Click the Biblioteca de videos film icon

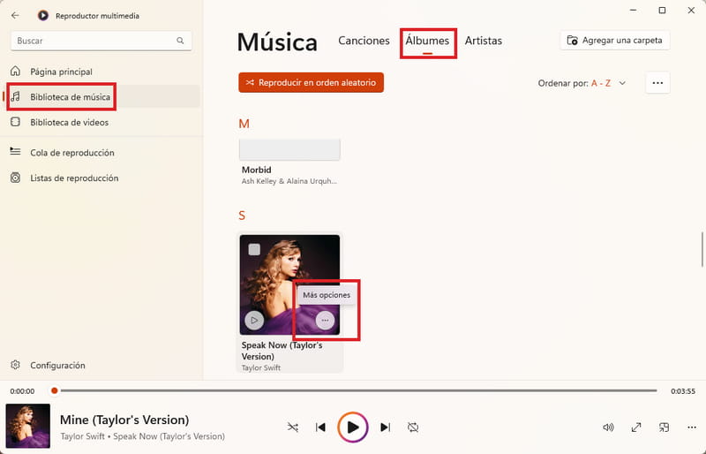15,122
